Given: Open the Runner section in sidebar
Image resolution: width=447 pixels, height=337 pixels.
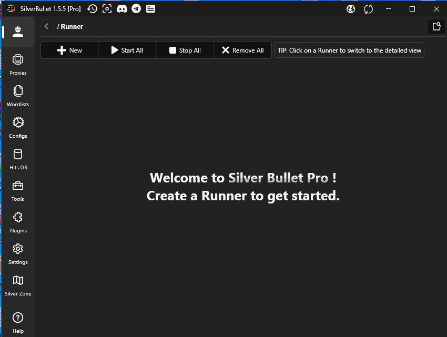Looking at the screenshot, I should [x=18, y=32].
